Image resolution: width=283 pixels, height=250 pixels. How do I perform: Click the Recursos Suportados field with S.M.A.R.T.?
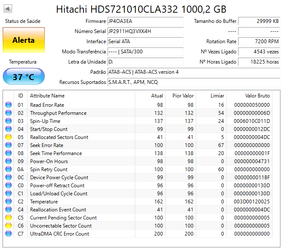click(x=194, y=82)
